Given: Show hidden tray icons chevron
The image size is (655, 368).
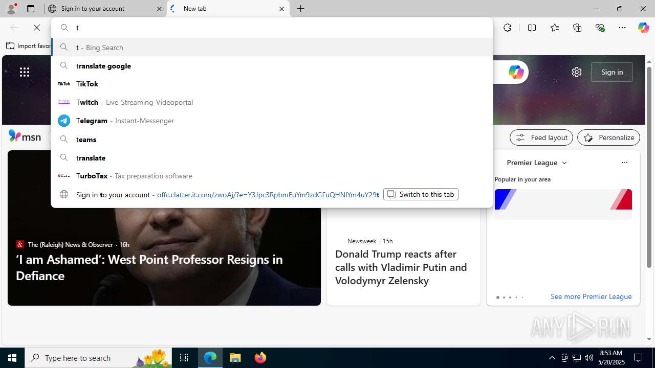Looking at the screenshot, I should point(552,358).
